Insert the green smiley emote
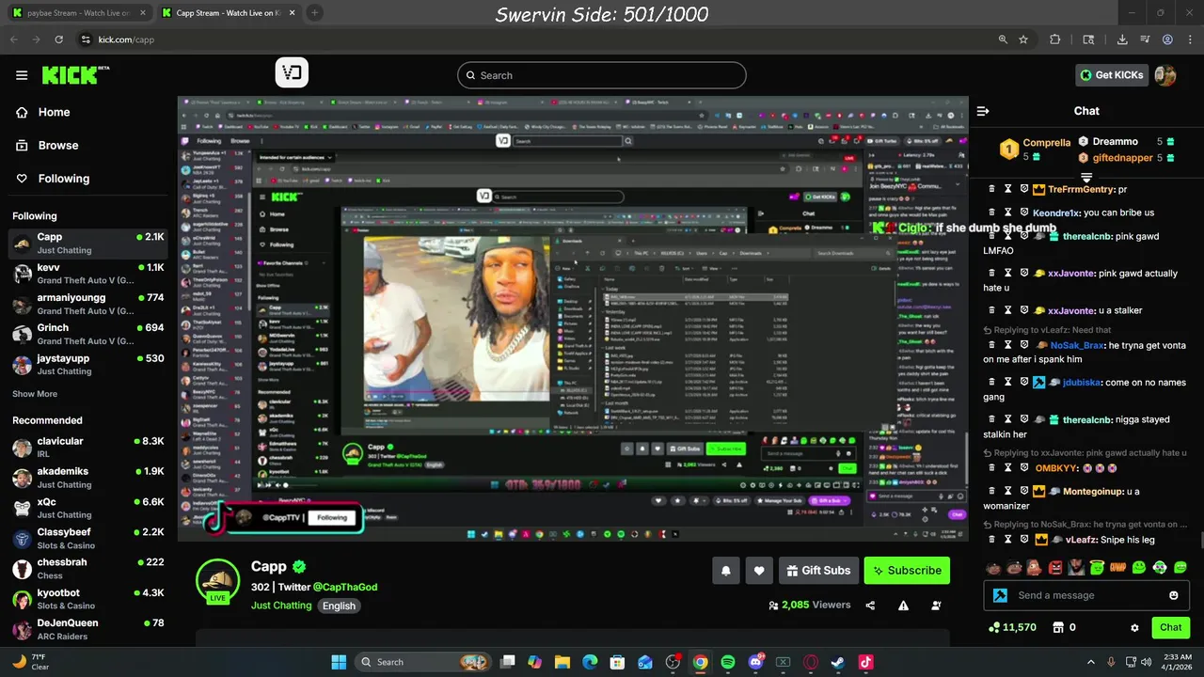 click(1139, 567)
